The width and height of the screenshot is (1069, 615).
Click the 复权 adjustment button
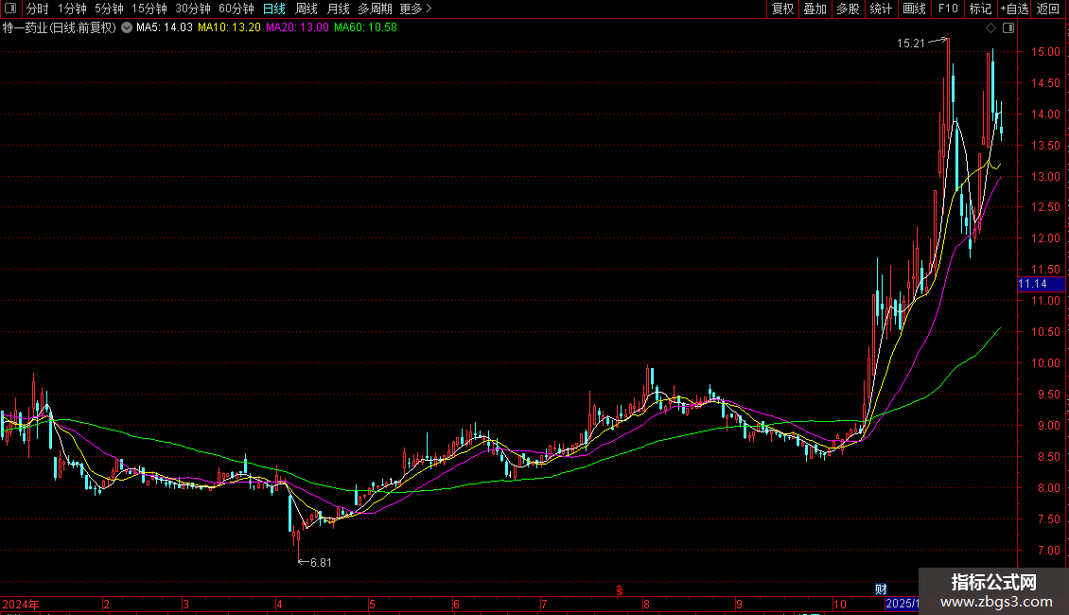782,9
